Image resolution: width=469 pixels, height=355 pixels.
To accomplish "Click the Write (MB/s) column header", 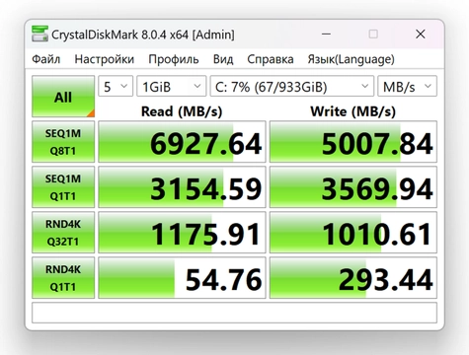I will coord(352,111).
